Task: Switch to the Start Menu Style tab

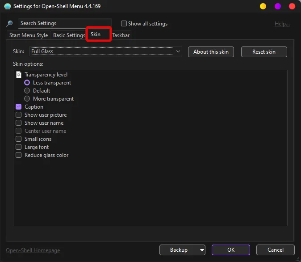Action: tap(29, 35)
